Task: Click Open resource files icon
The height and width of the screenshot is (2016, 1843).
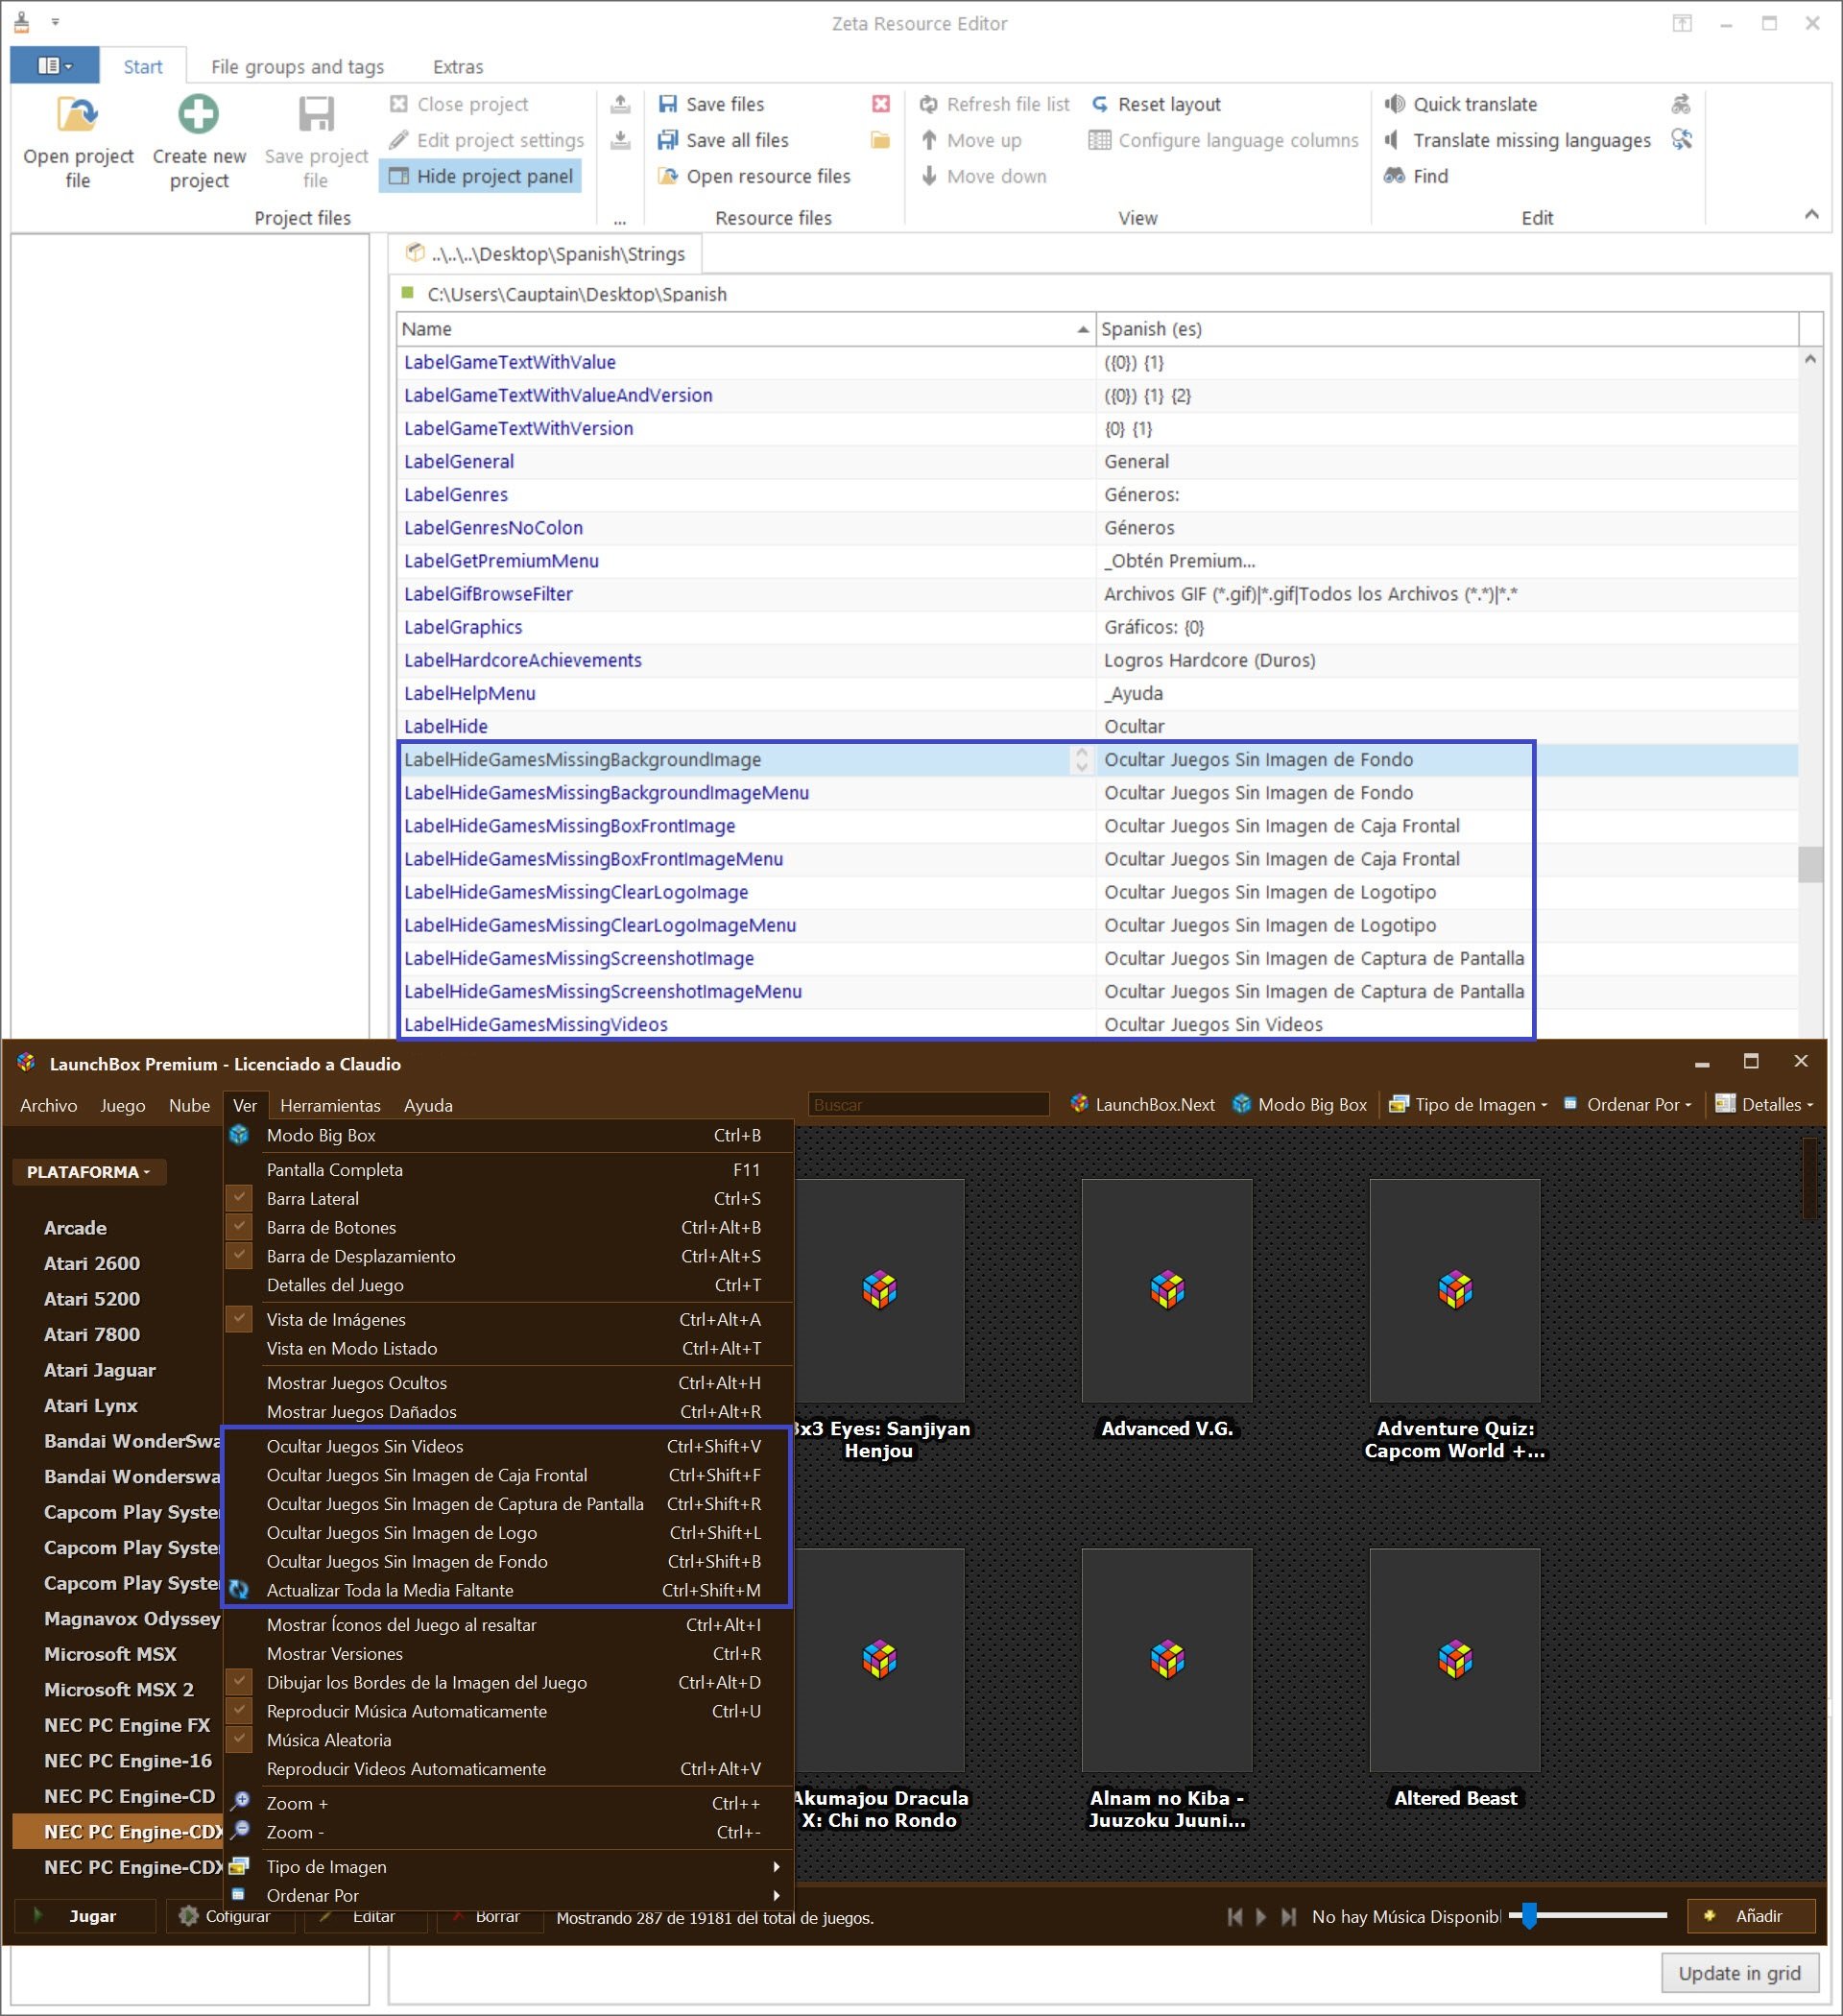Action: pyautogui.click(x=667, y=176)
